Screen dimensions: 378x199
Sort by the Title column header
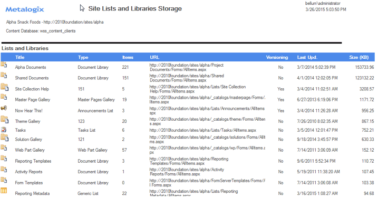[x=20, y=57]
